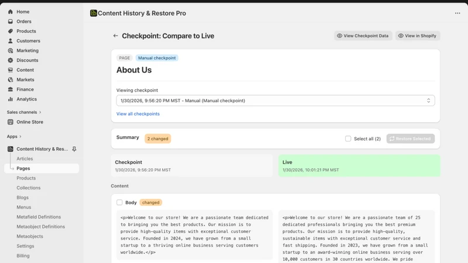Open Metaobjects in the app submenu
468x263 pixels.
(x=30, y=236)
